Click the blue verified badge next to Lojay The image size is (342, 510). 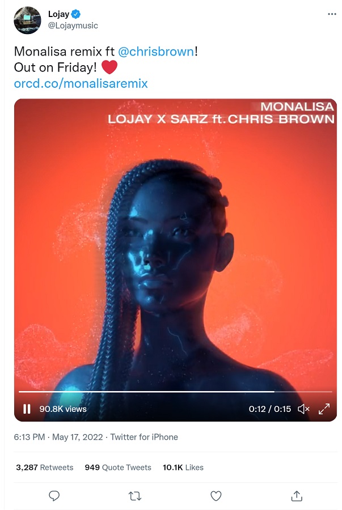[x=76, y=14]
